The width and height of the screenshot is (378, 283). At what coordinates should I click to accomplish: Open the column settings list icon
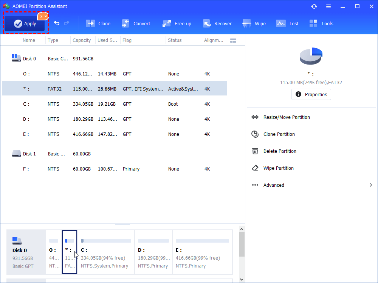[233, 40]
